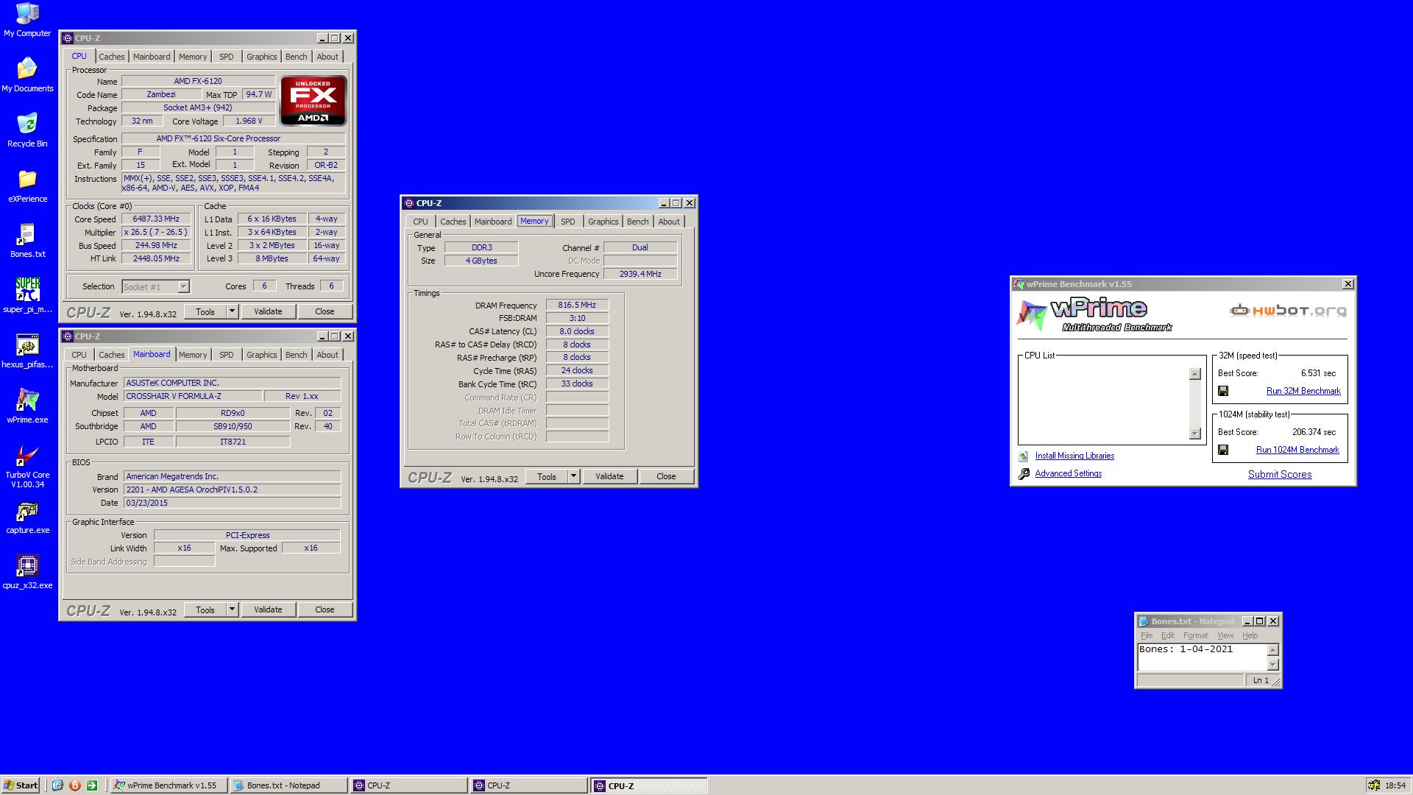This screenshot has width=1413, height=795.
Task: Switch to Caches tab in top CPU-Z window
Action: 112,57
